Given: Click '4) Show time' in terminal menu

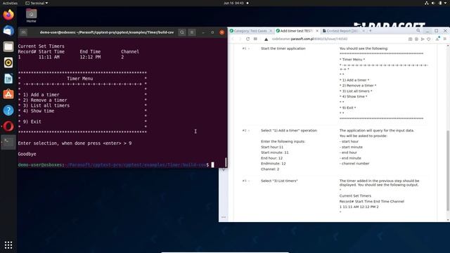Looking at the screenshot, I should tap(39, 111).
